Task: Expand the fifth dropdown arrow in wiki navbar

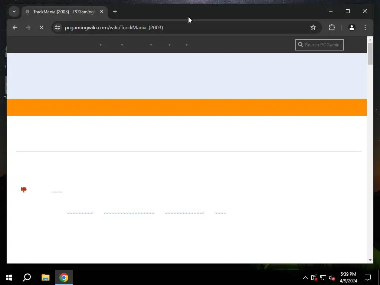Action: click(186, 45)
